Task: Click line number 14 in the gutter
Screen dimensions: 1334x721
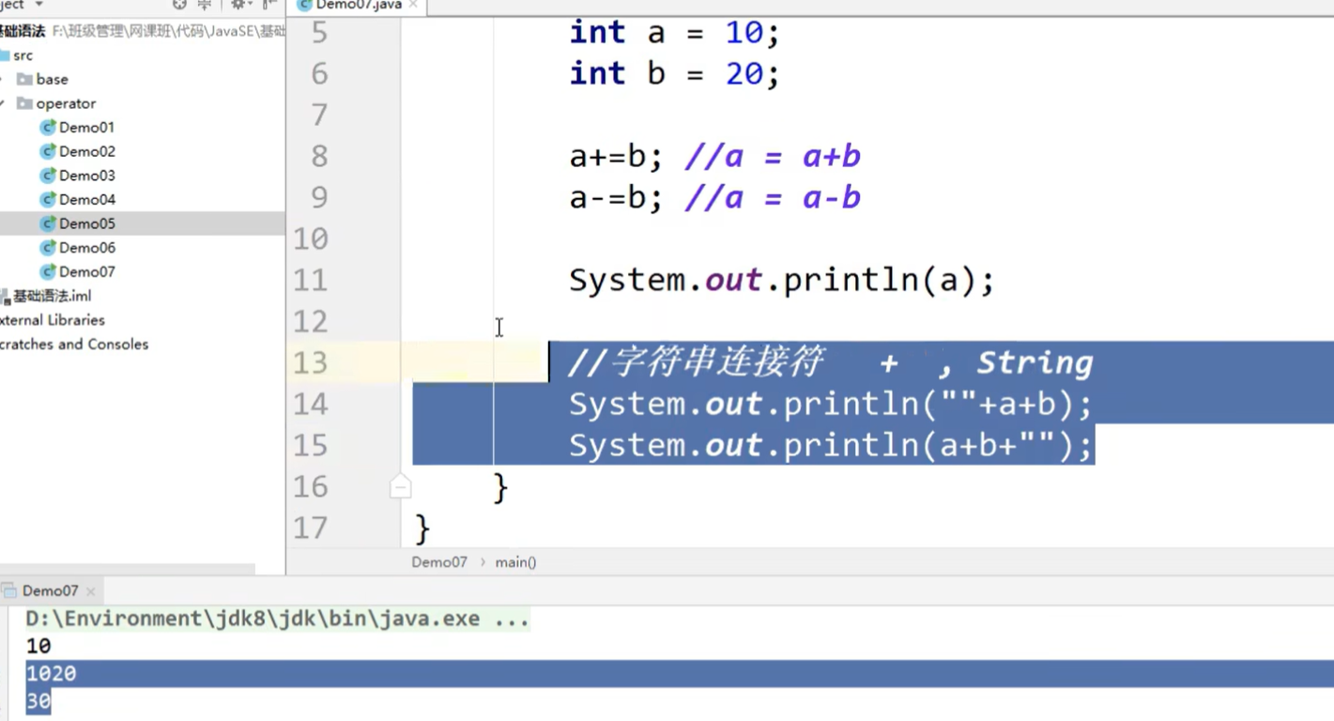Action: coord(311,404)
